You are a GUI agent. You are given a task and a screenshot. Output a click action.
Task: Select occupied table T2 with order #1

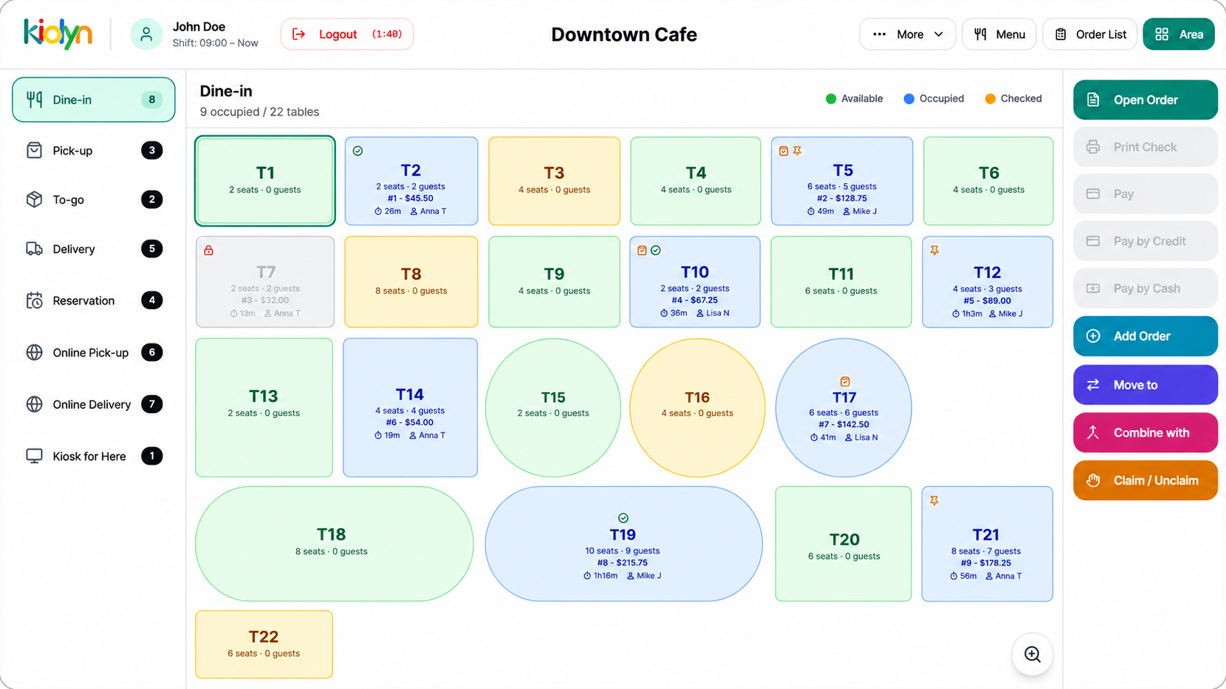coord(411,181)
